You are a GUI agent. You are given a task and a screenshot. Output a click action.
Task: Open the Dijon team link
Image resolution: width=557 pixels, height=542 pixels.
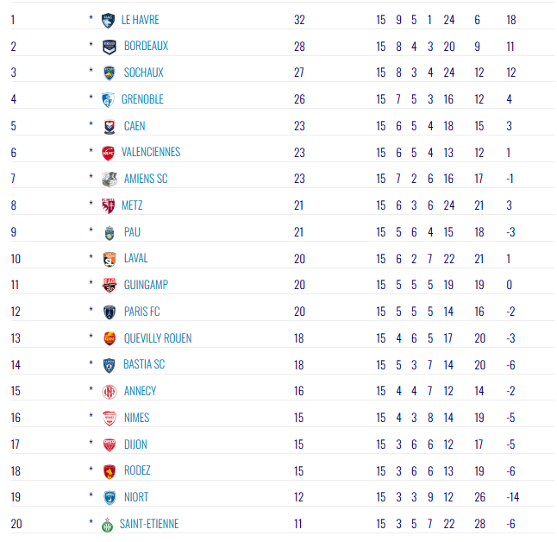135,444
